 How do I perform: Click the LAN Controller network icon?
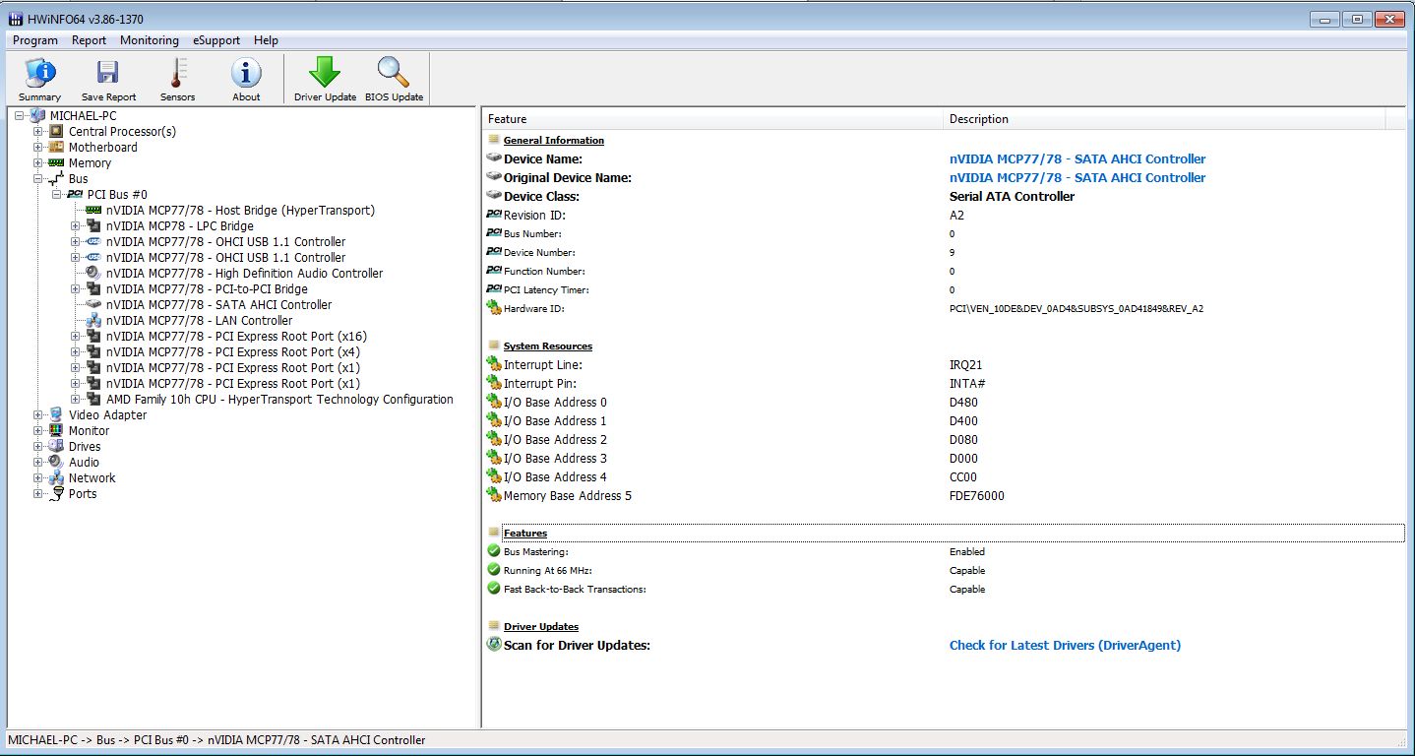tap(93, 321)
